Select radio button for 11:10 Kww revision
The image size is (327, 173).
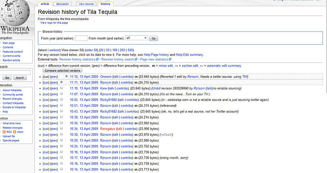point(61,88)
